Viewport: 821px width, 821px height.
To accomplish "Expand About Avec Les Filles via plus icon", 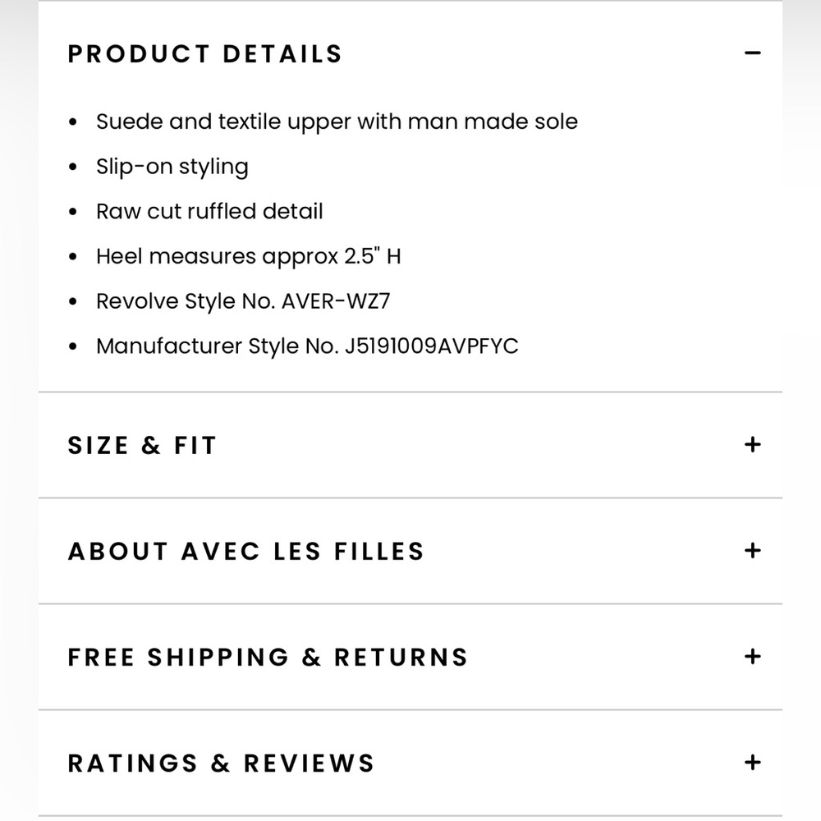I will point(752,551).
